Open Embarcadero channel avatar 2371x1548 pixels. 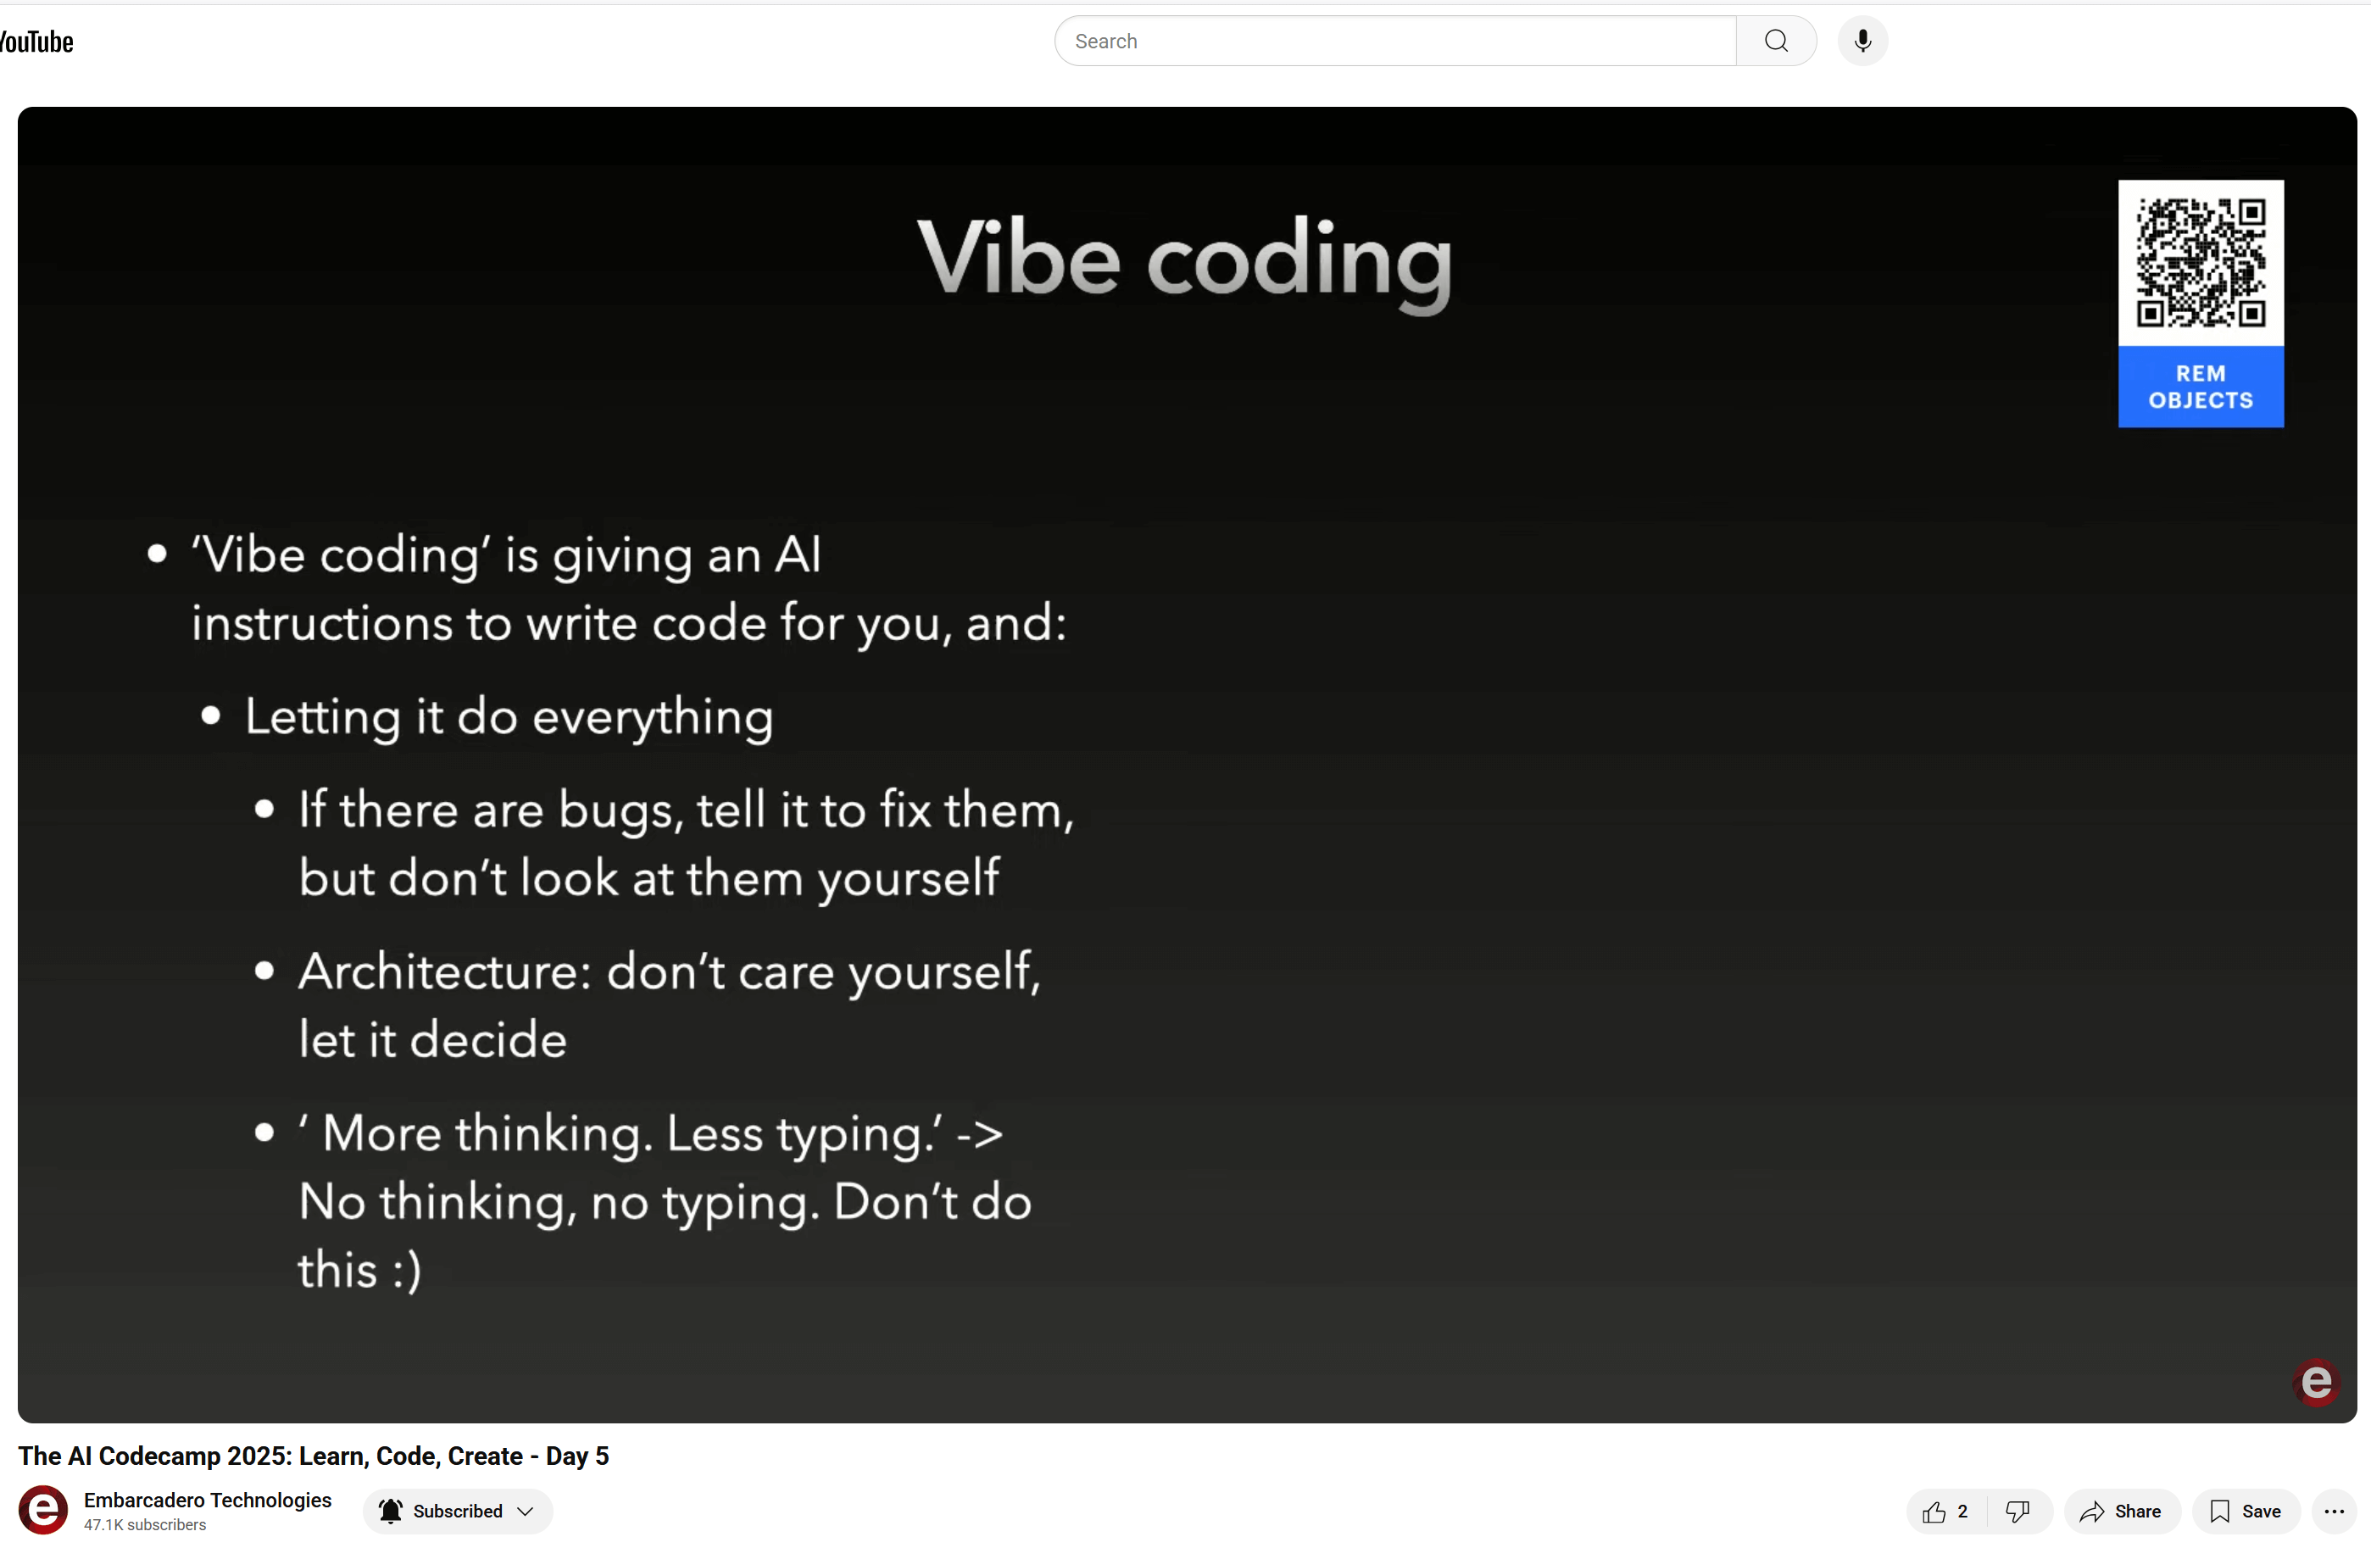point(44,1510)
